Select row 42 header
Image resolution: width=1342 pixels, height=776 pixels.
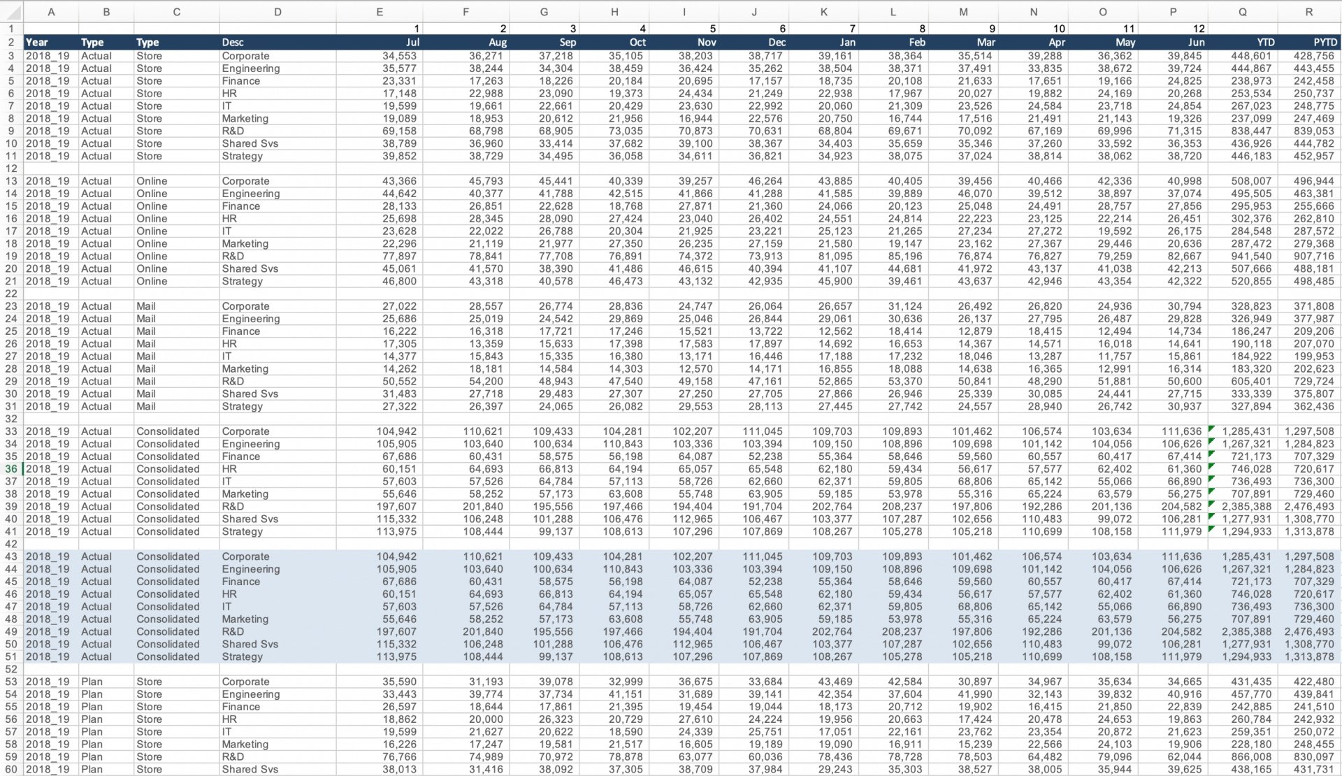coord(11,544)
